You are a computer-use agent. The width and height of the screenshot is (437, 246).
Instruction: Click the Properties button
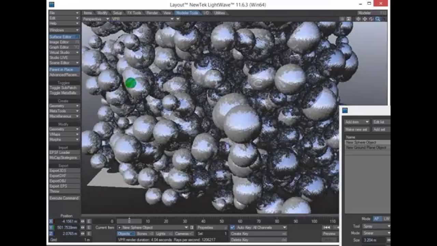(212, 228)
